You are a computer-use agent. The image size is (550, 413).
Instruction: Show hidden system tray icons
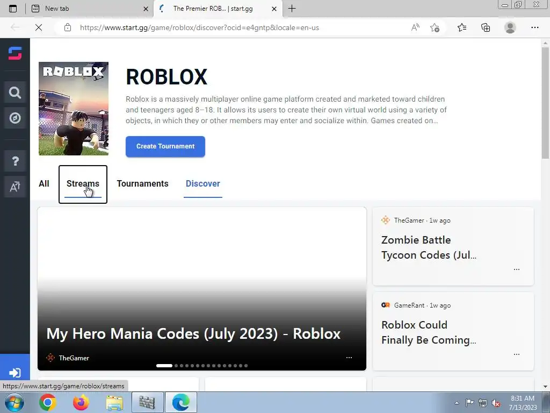(x=457, y=403)
